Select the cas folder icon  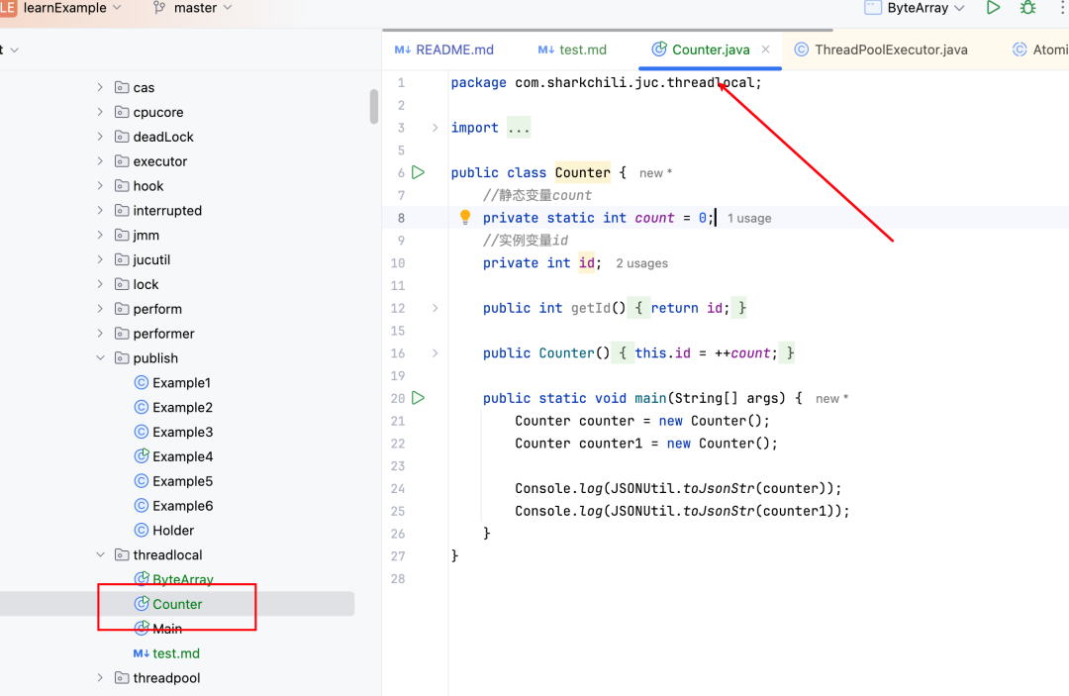(x=122, y=87)
